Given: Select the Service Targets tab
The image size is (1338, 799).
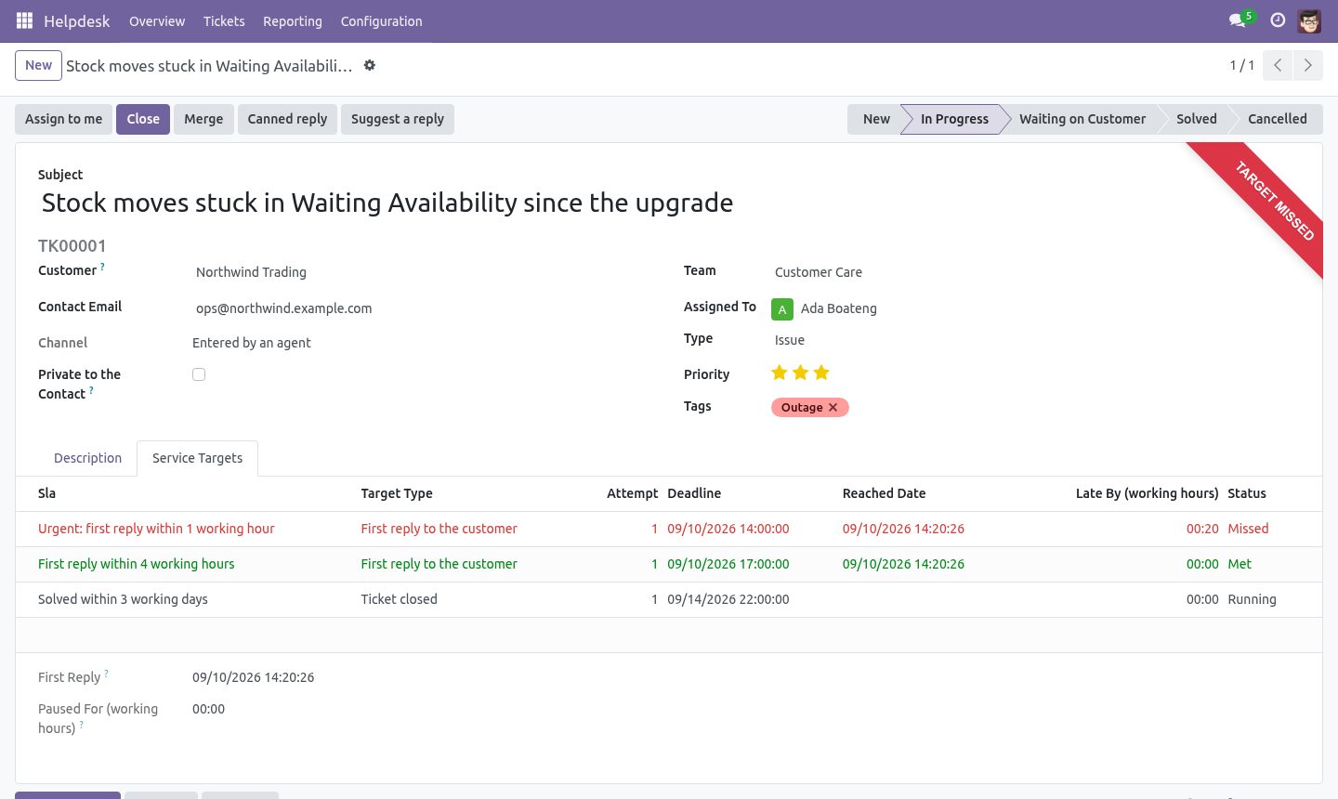Looking at the screenshot, I should point(198,458).
